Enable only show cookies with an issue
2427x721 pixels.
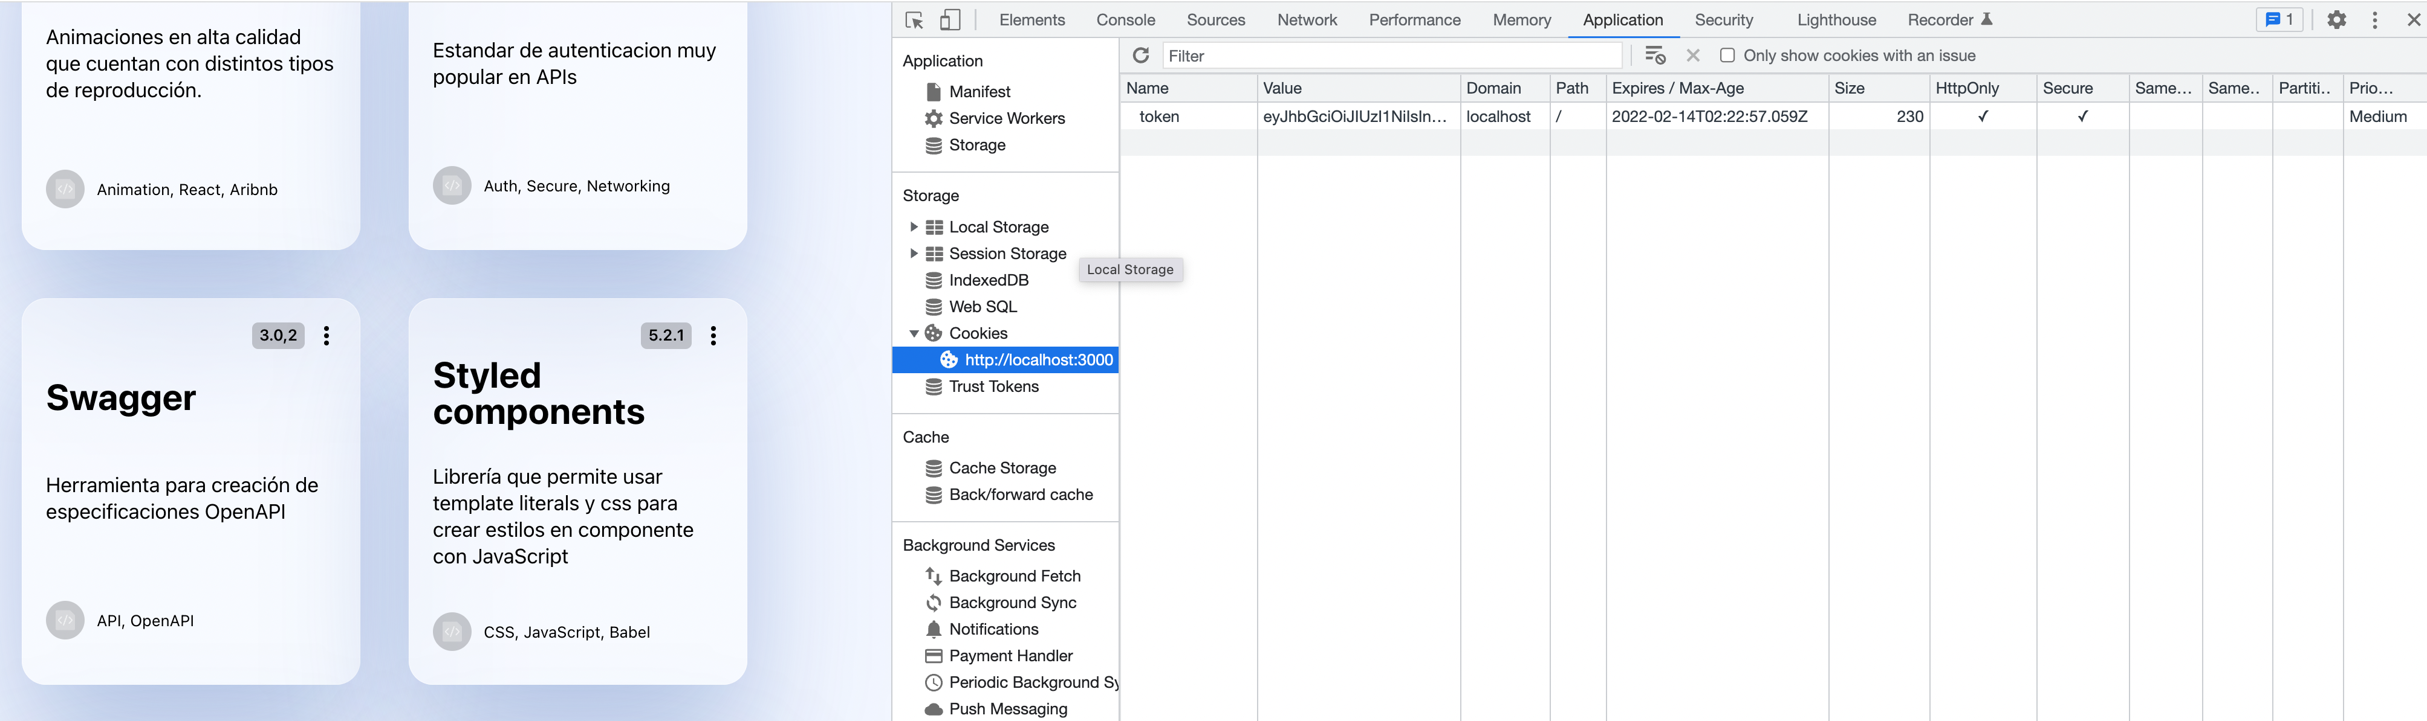click(x=1727, y=56)
